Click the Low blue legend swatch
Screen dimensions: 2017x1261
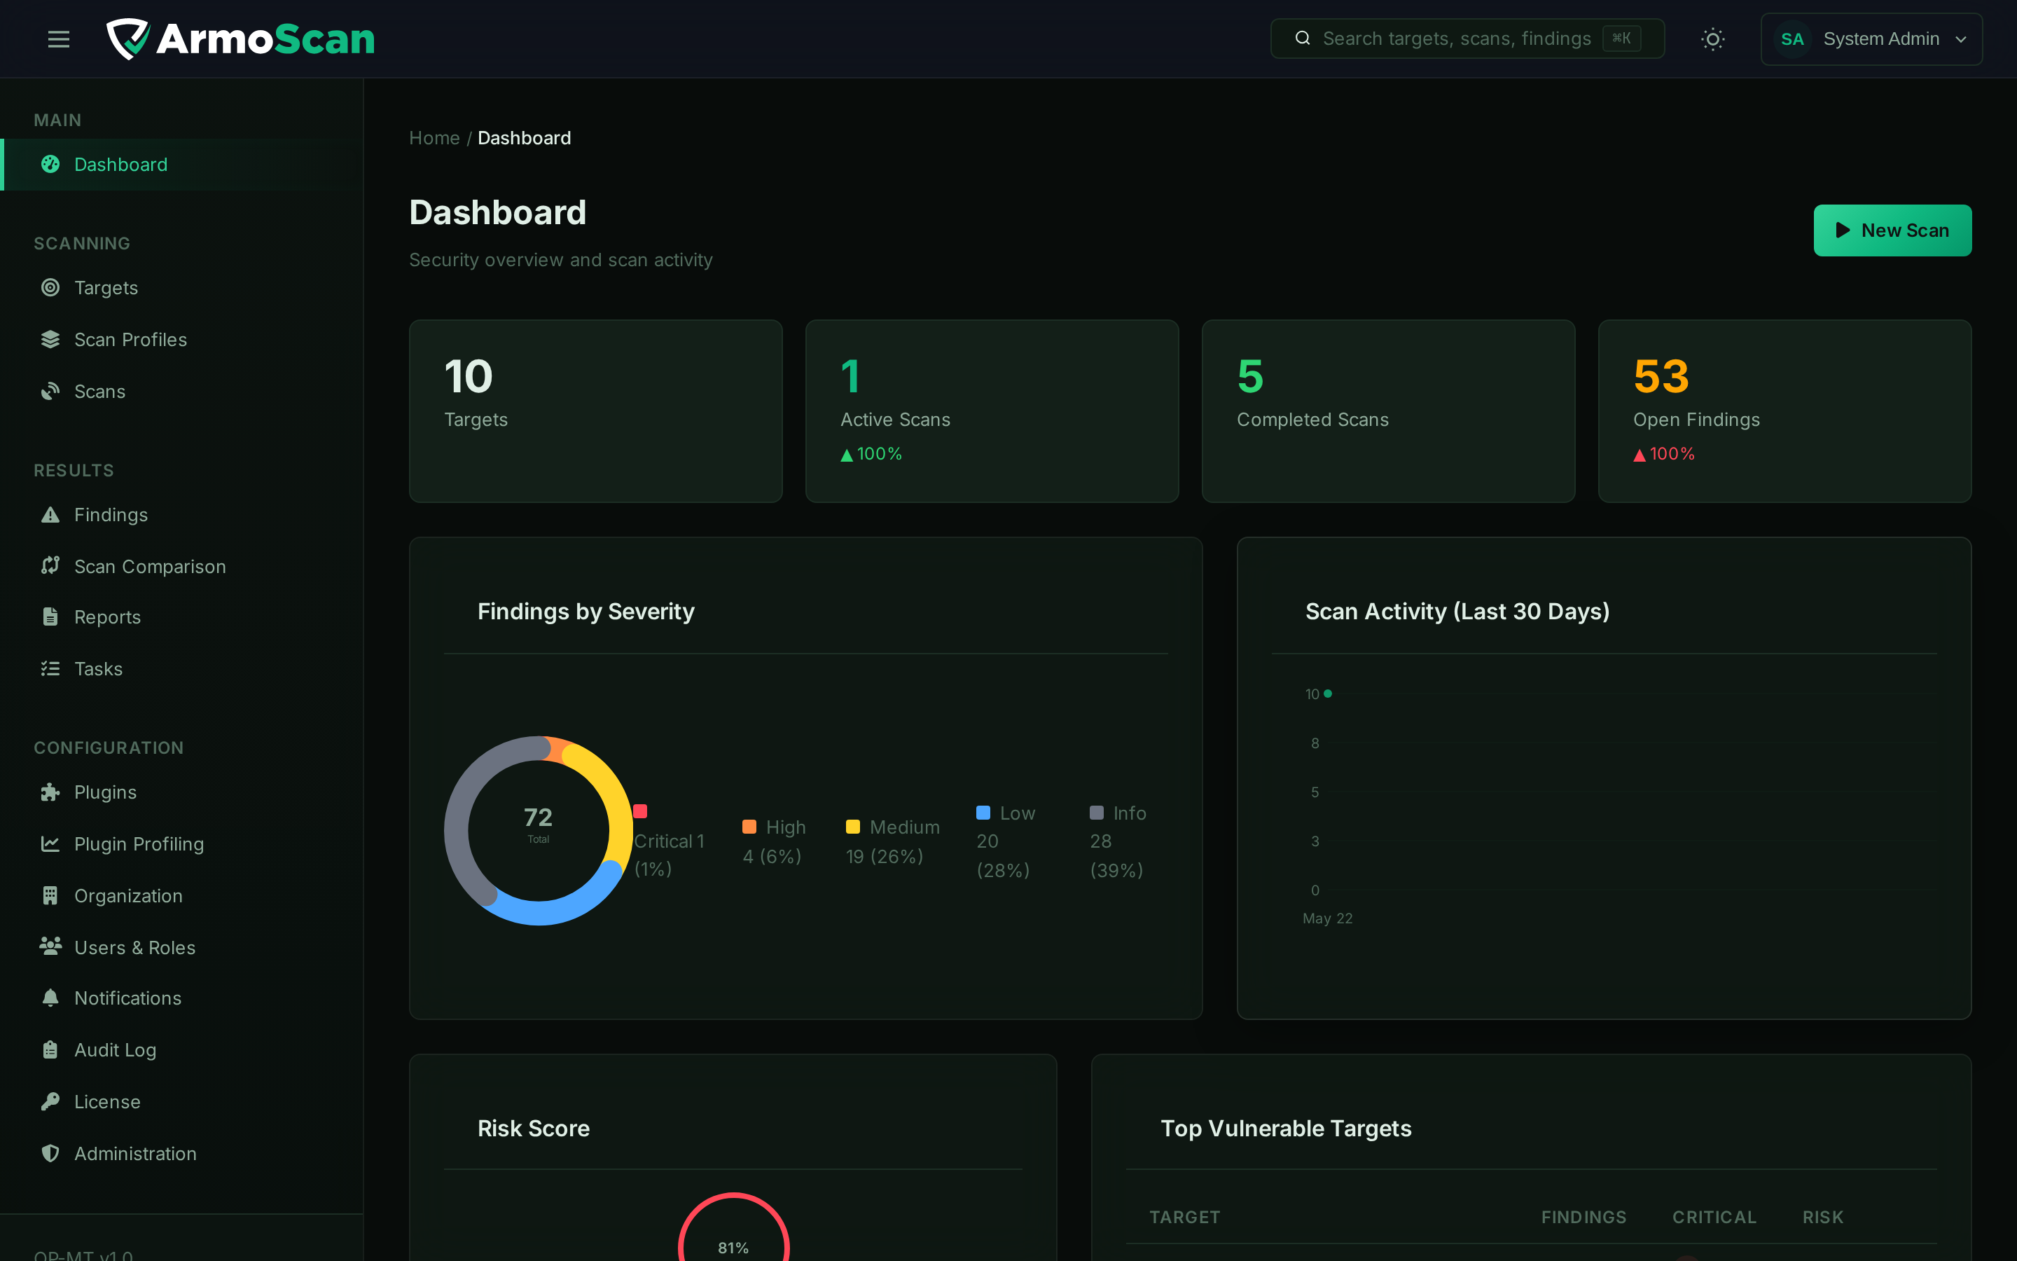tap(983, 813)
